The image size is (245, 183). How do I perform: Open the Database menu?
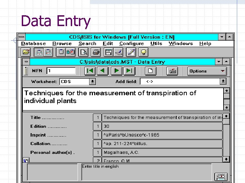(x=33, y=44)
